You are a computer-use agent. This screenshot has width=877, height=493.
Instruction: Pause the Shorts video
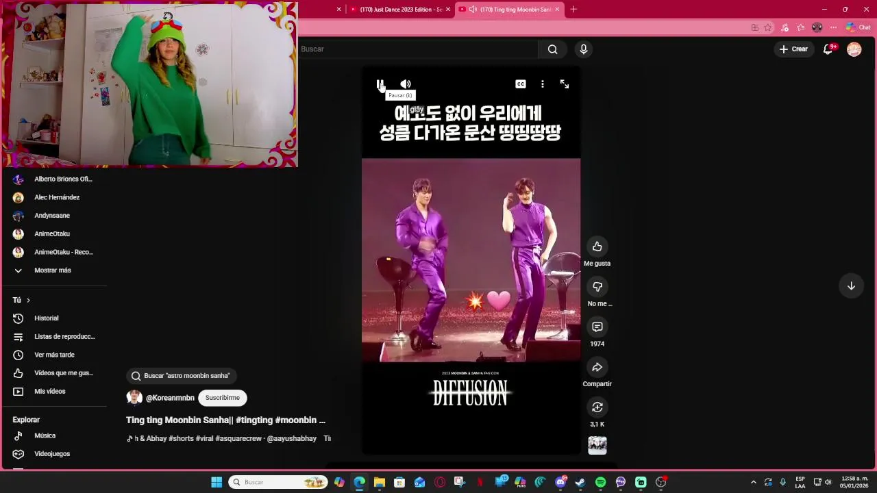point(380,84)
